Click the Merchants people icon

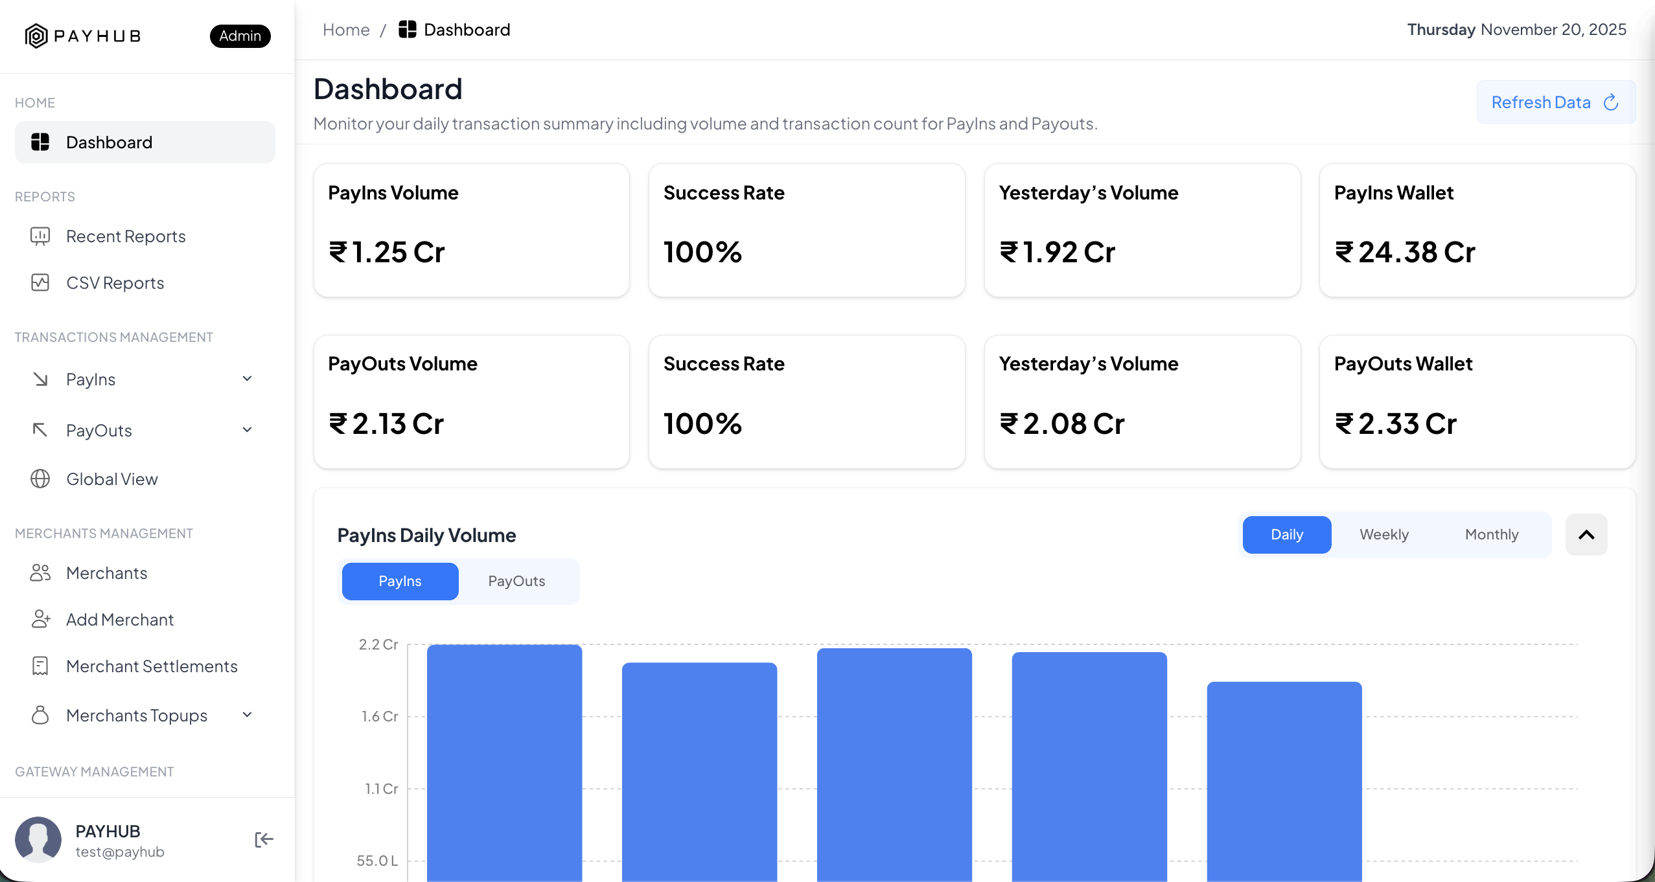pyautogui.click(x=40, y=573)
